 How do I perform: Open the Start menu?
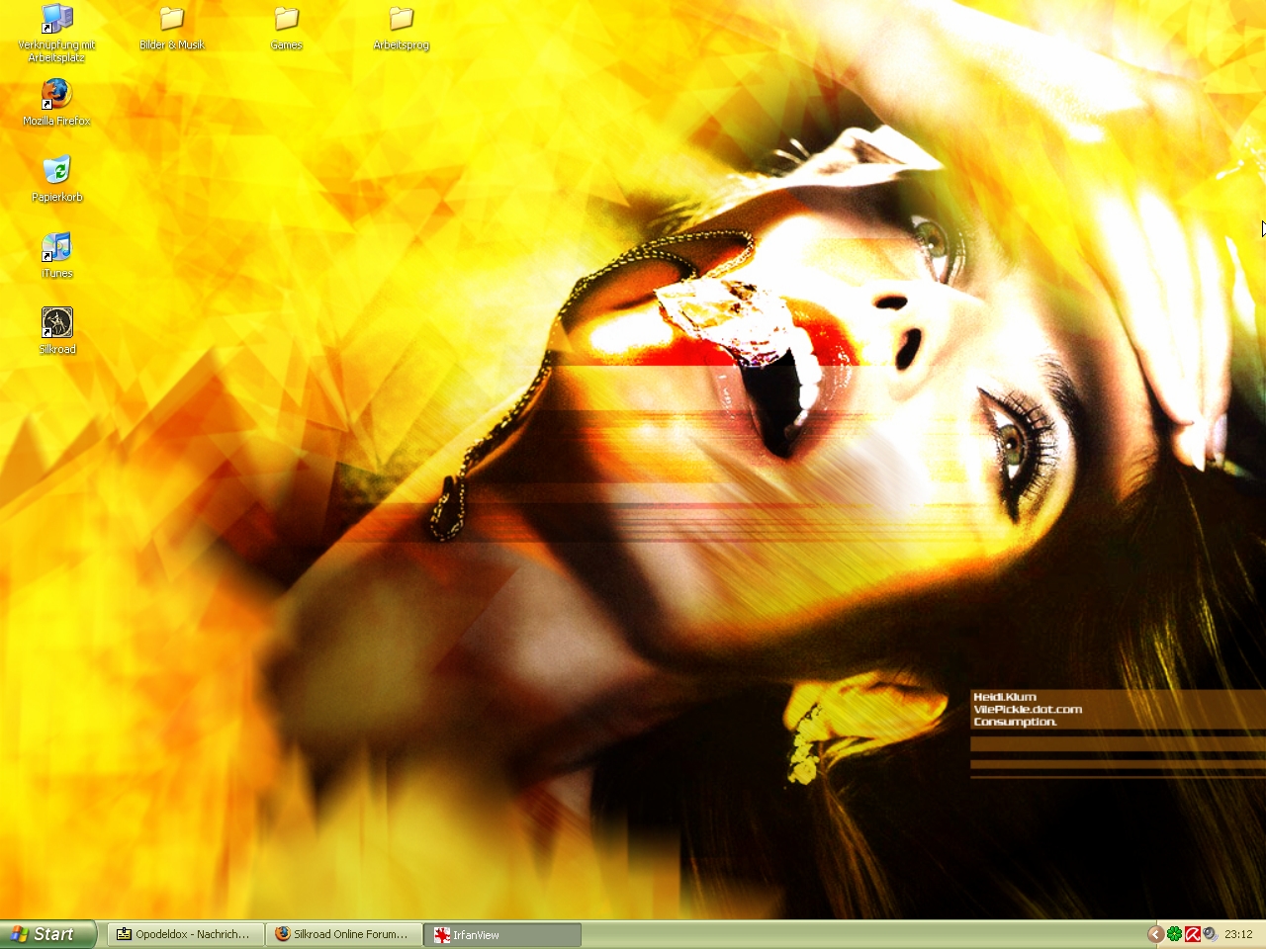[47, 934]
